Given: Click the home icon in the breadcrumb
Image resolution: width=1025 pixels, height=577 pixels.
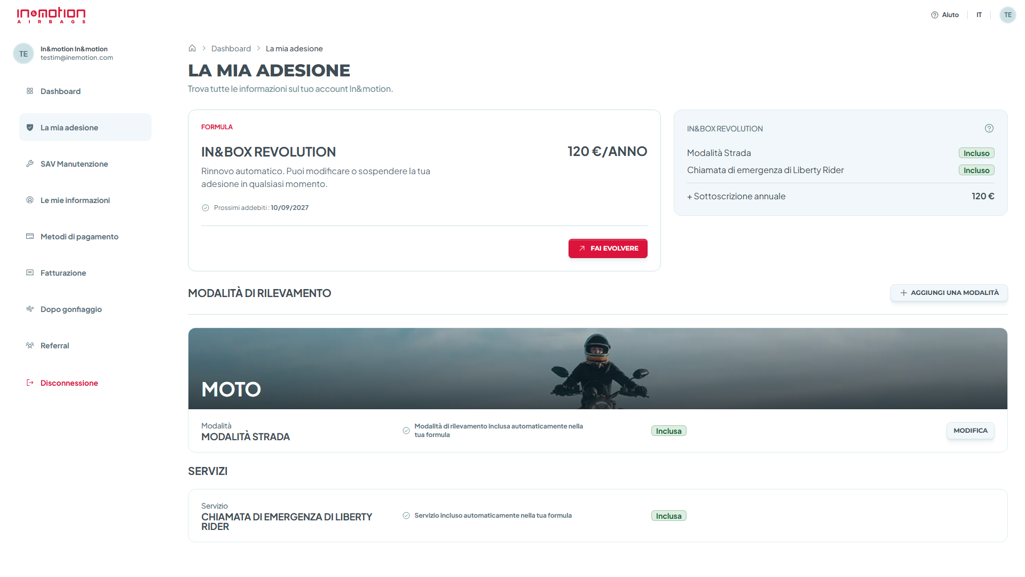Looking at the screenshot, I should [192, 48].
